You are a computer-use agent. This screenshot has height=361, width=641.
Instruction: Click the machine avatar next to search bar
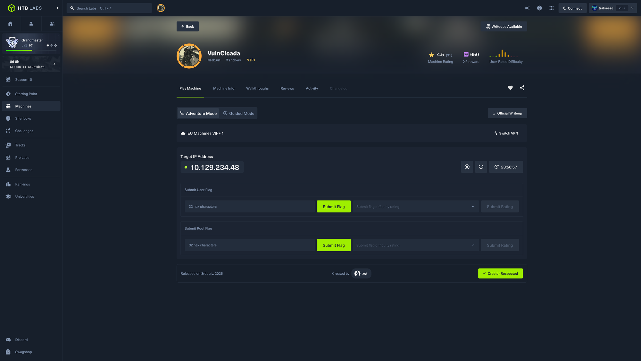[161, 8]
